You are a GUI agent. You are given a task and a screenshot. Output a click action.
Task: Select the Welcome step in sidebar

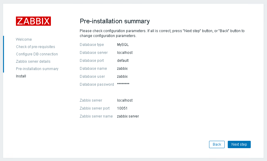point(24,39)
